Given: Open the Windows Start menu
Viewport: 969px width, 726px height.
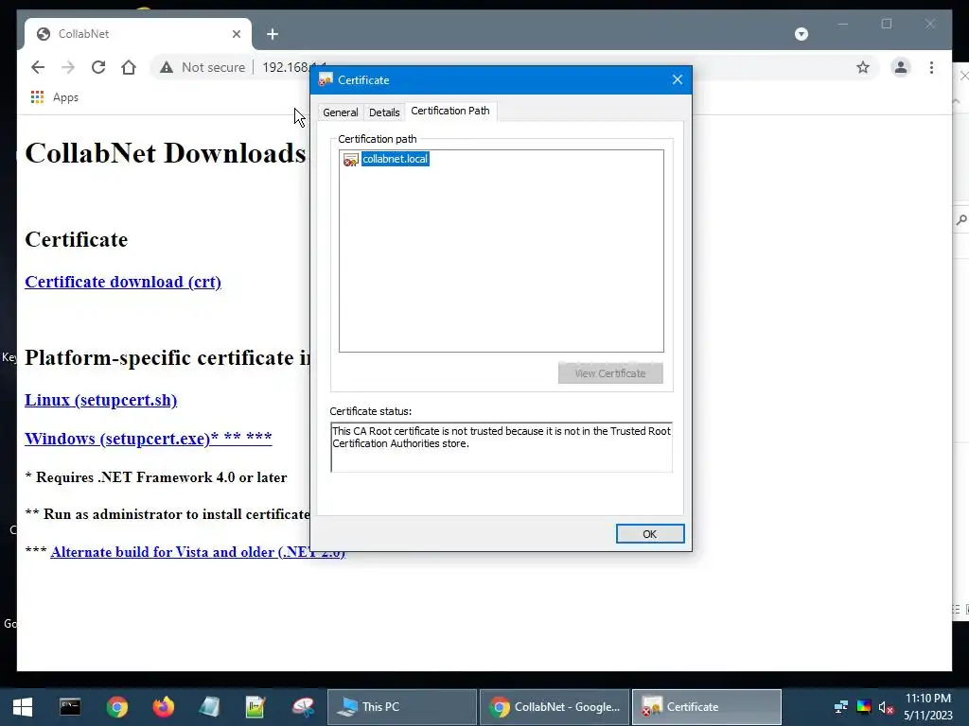Looking at the screenshot, I should pyautogui.click(x=23, y=707).
